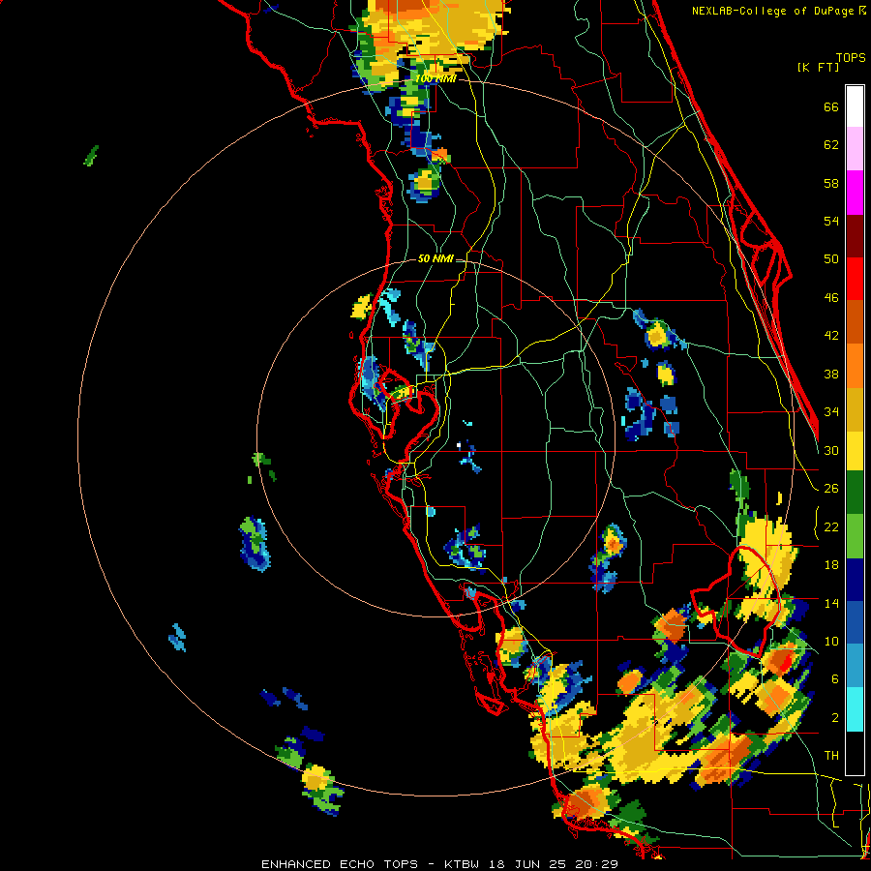Click the K FT units label
Viewport: 871px width, 871px height.
pyautogui.click(x=818, y=67)
